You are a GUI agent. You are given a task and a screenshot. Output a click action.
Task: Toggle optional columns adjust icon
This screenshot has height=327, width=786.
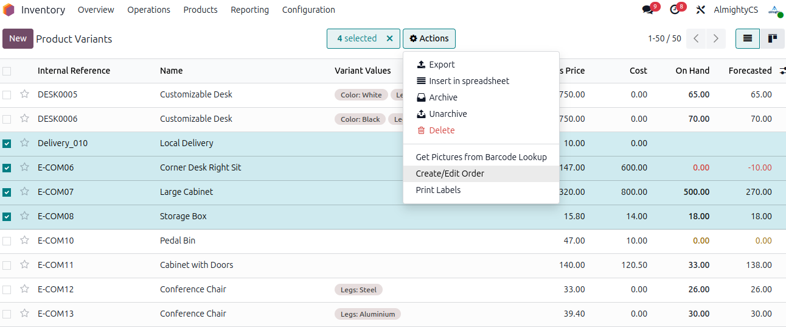pos(782,71)
